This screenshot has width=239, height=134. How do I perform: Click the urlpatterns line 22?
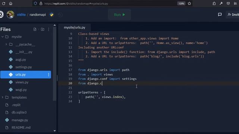[x=92, y=92]
